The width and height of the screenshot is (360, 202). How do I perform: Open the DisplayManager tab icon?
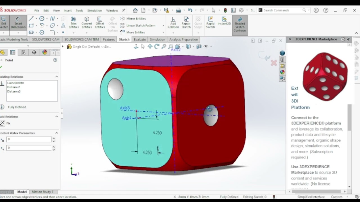pyautogui.click(x=45, y=52)
